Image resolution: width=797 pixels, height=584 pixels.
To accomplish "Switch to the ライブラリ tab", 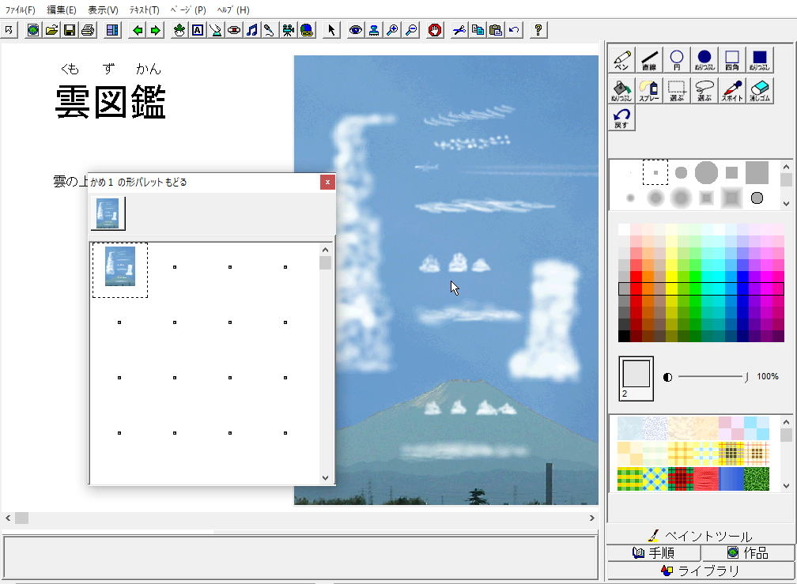I will [x=700, y=571].
